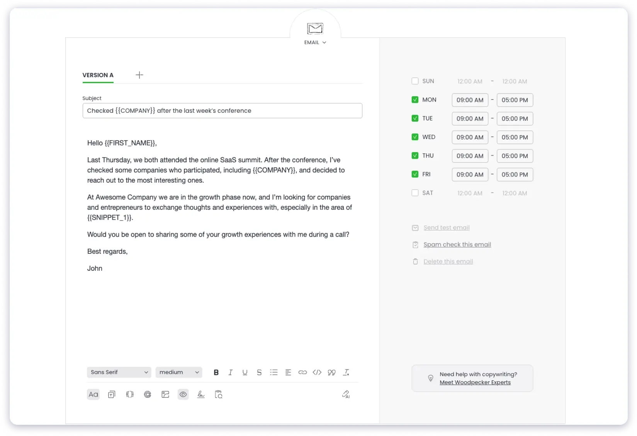This screenshot has width=637, height=436.
Task: Open the AI writing assistant icon
Action: (346, 394)
